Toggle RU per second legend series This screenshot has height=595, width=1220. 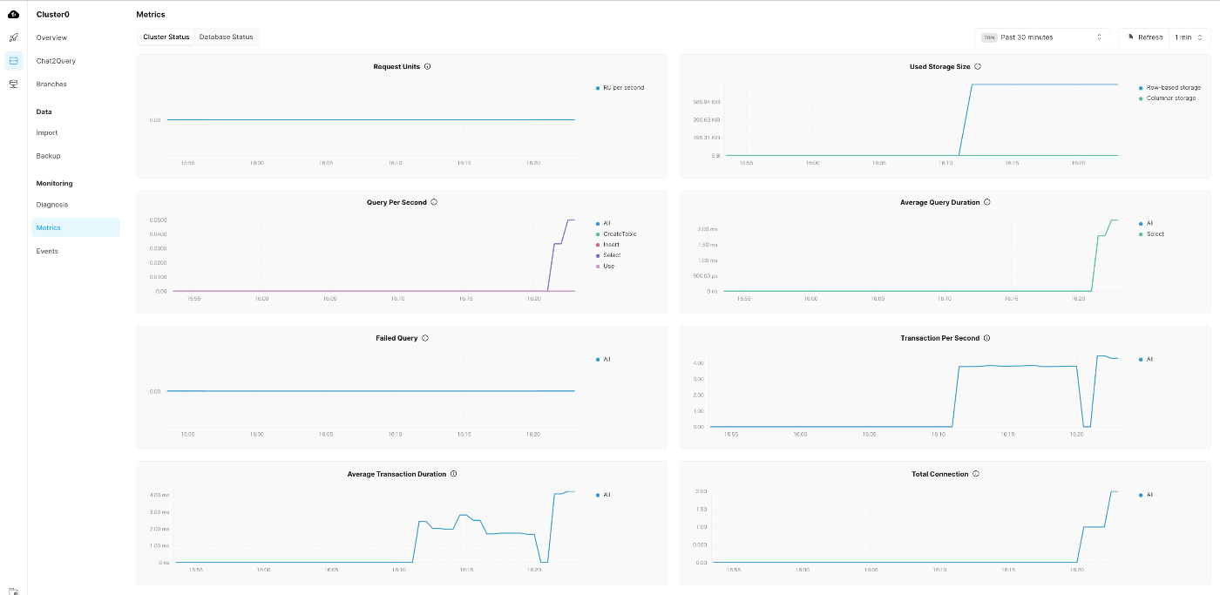click(x=620, y=88)
